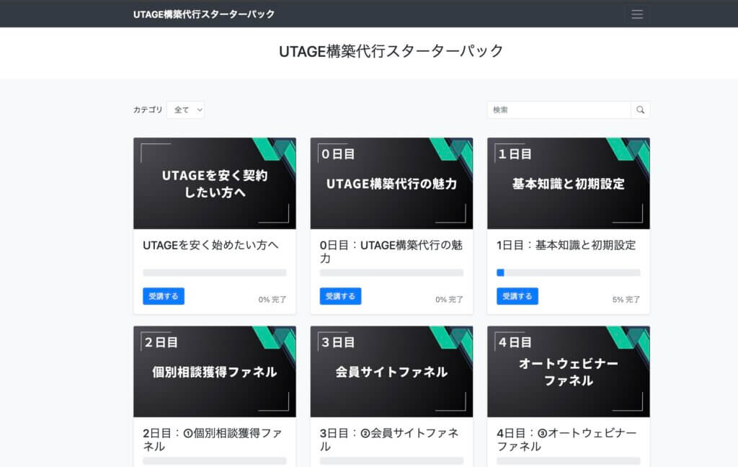Click the title 2日目：①個別相談獲得ファネル
Image resolution: width=738 pixels, height=467 pixels.
pos(212,440)
